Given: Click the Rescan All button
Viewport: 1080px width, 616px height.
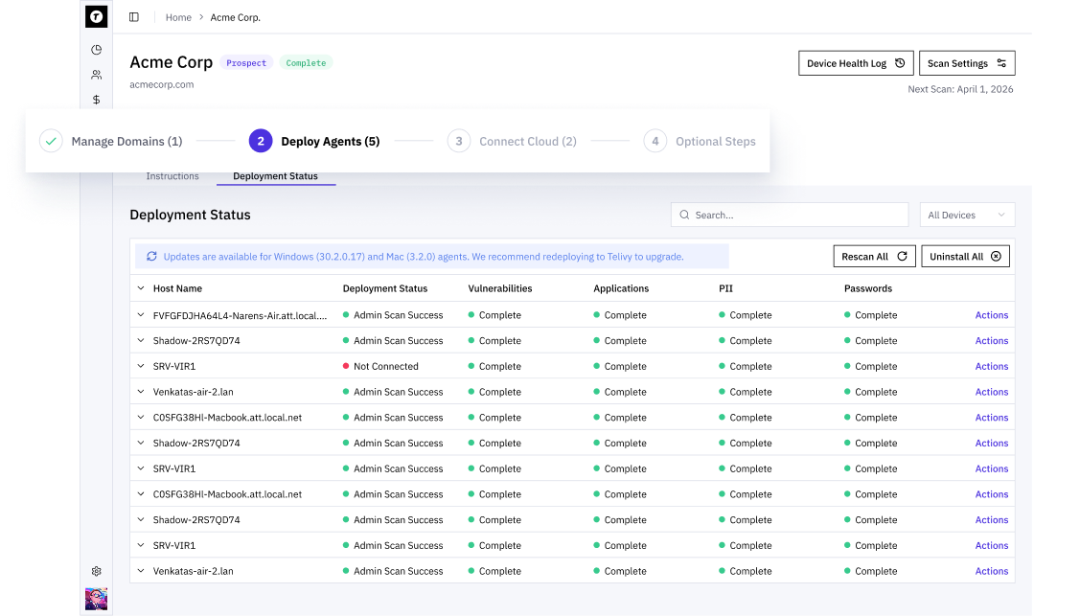Looking at the screenshot, I should [x=873, y=257].
